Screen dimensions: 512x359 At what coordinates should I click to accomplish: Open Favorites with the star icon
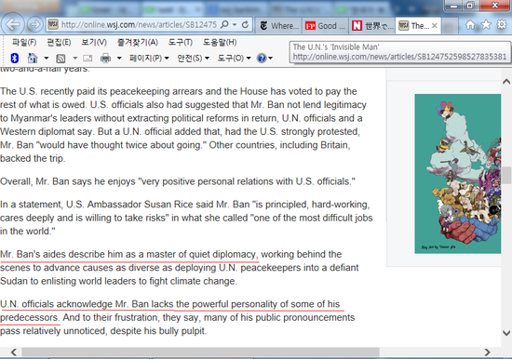(x=486, y=25)
